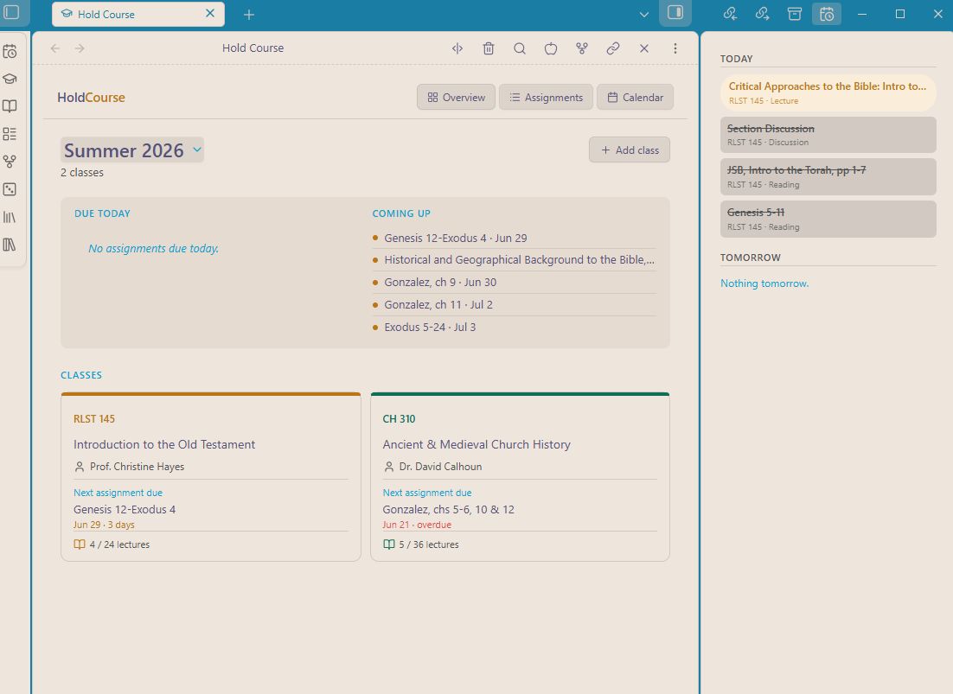The width and height of the screenshot is (953, 694).
Task: Toggle completed Section Discussion item
Action: [x=828, y=135]
